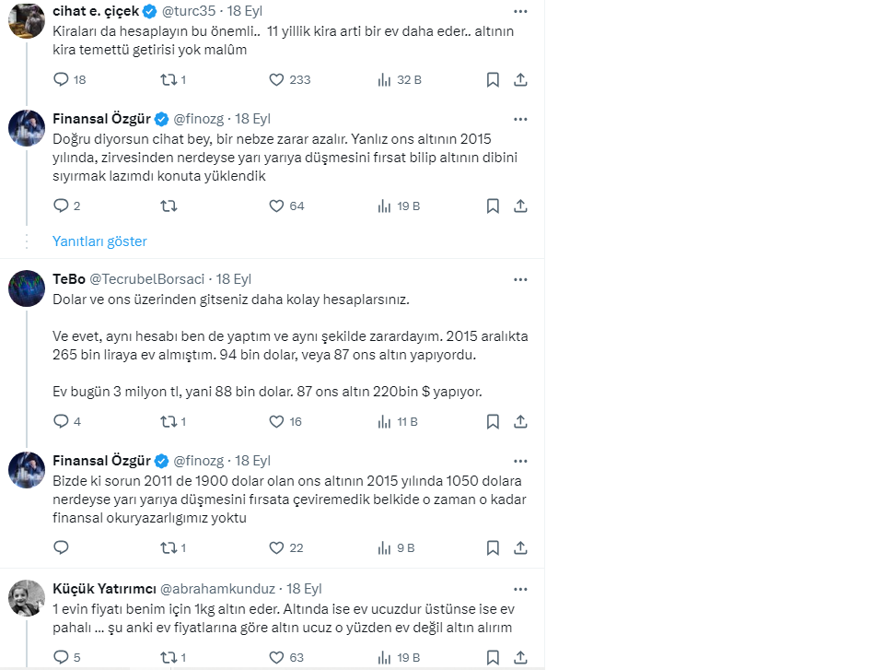The height and width of the screenshot is (670, 884).
Task: Share cihat e. çiçek's tweet
Action: click(520, 80)
